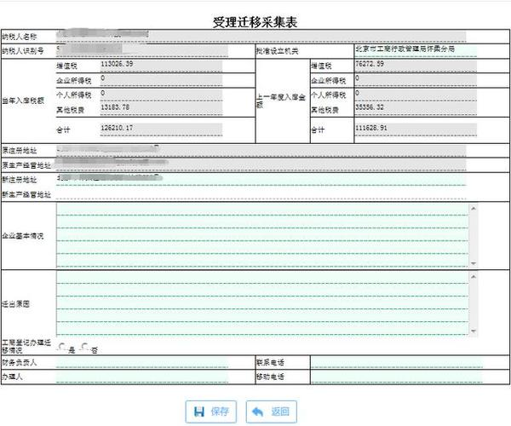
Task: Click the 原生产经营地址 field
Action: pos(261,165)
